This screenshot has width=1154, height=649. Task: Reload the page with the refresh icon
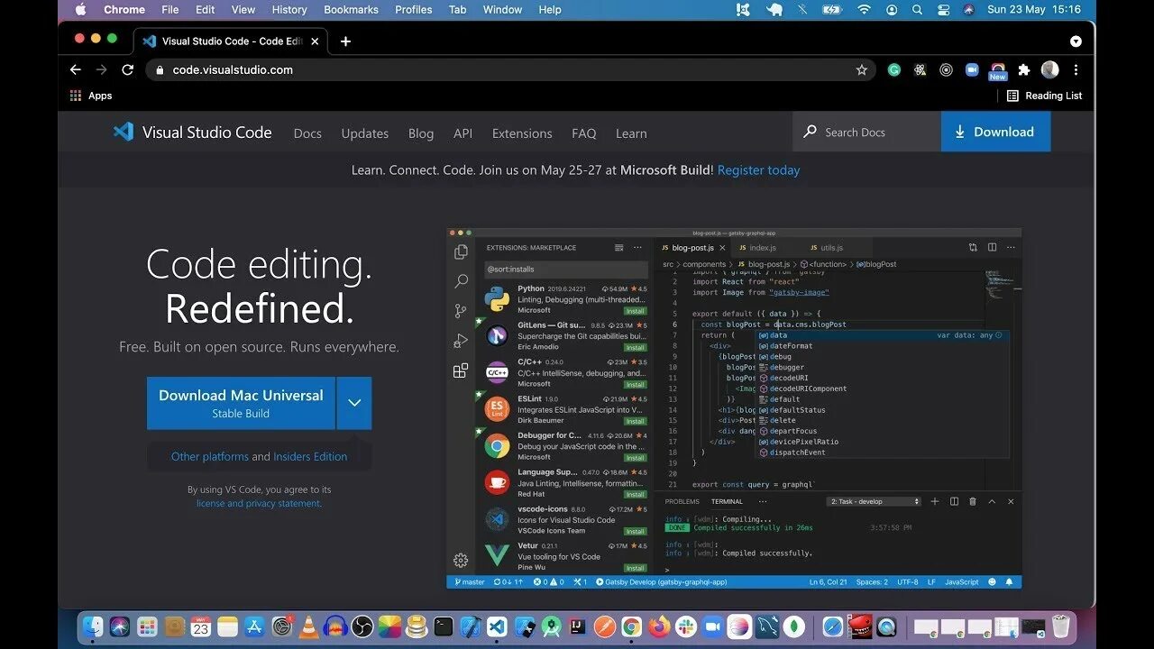point(127,69)
